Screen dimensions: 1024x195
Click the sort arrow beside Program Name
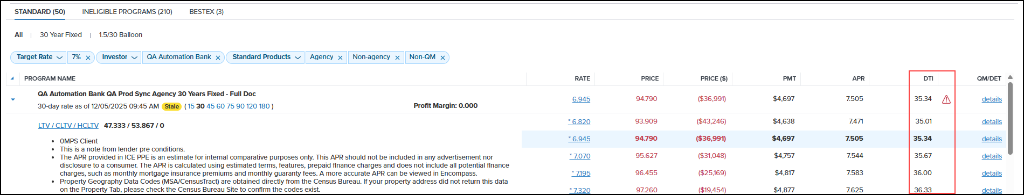pos(13,79)
